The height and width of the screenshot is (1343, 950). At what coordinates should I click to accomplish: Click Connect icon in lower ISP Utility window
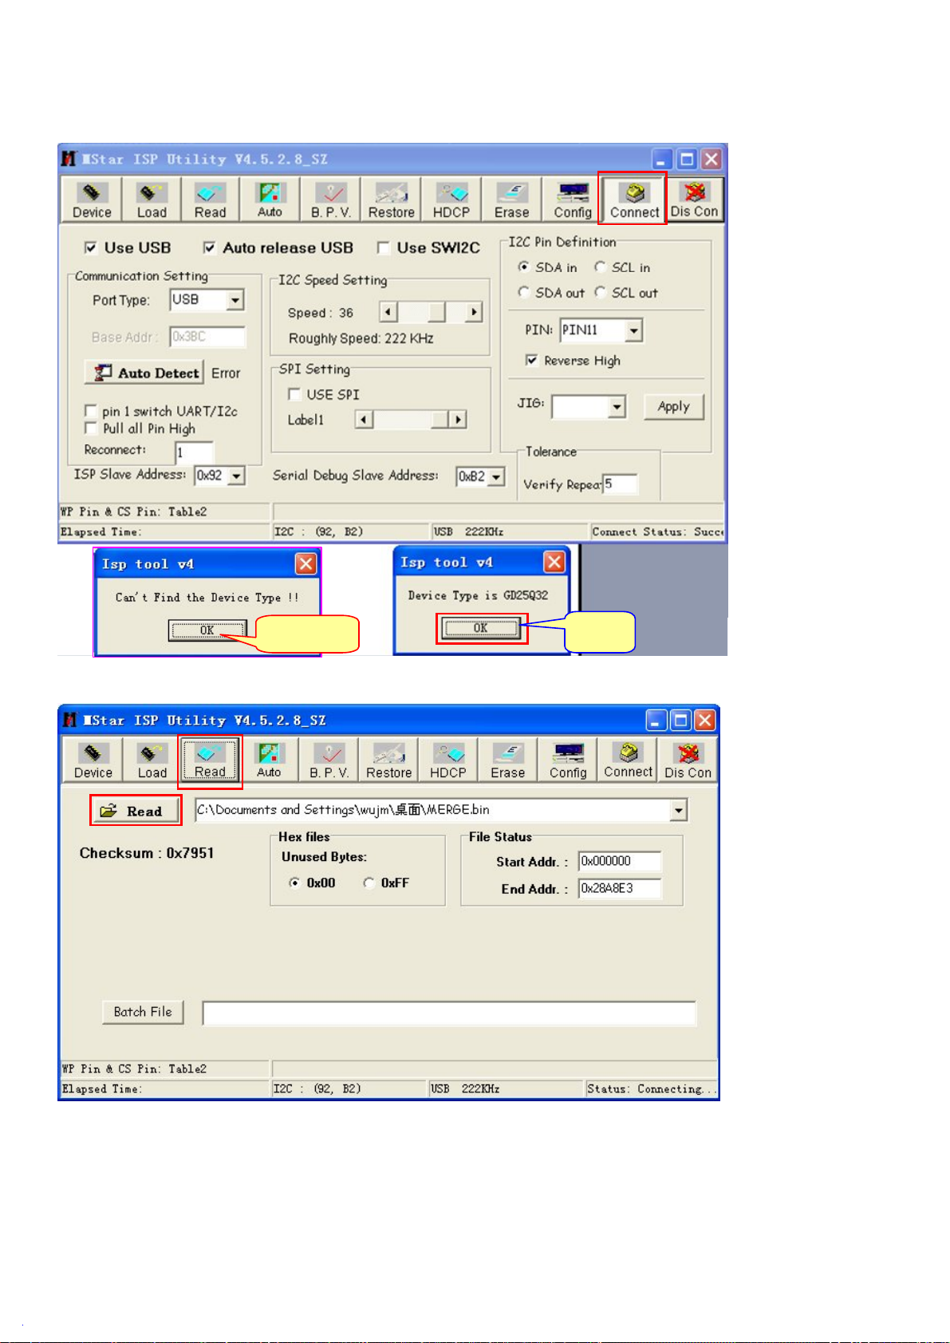click(628, 760)
